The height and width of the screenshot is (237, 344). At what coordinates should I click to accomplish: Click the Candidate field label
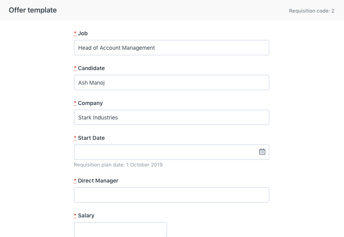[91, 68]
